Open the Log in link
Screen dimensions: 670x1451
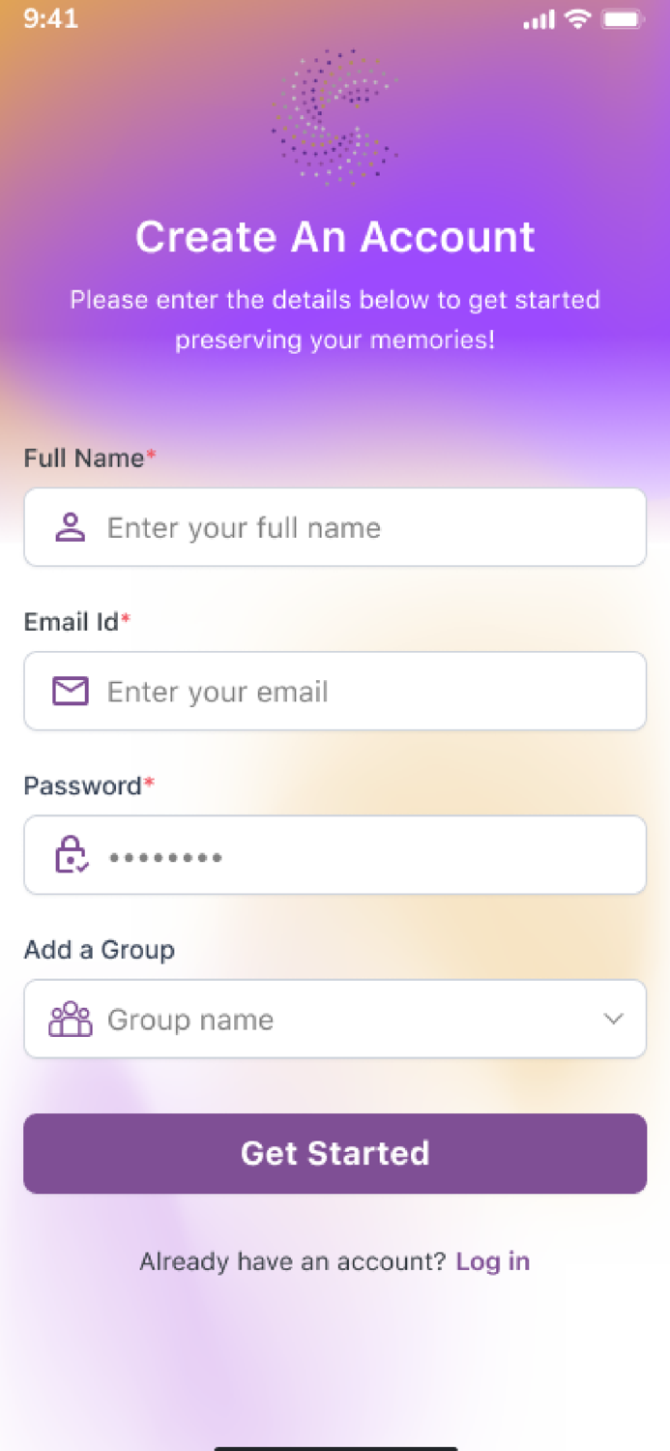[492, 1261]
